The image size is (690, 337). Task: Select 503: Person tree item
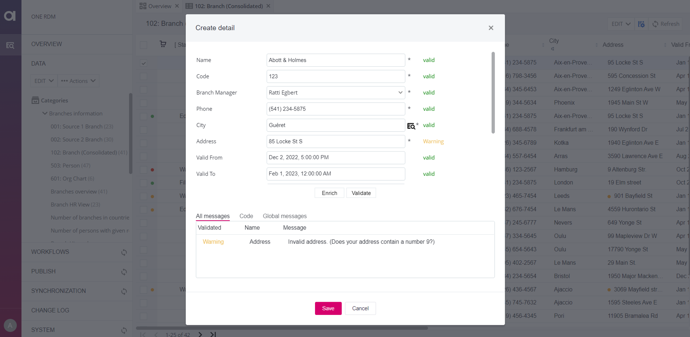[x=70, y=166]
